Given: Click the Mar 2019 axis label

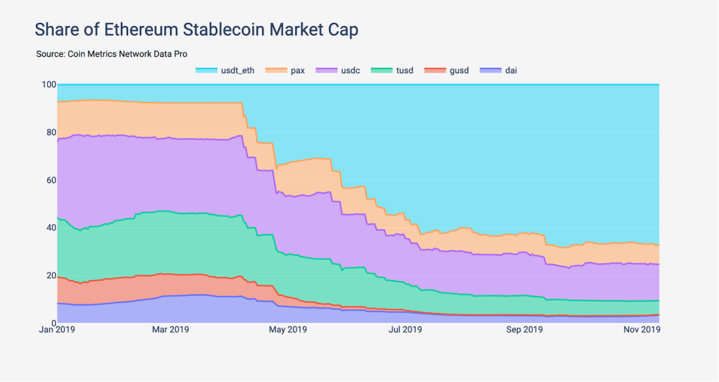Looking at the screenshot, I should click(x=170, y=330).
